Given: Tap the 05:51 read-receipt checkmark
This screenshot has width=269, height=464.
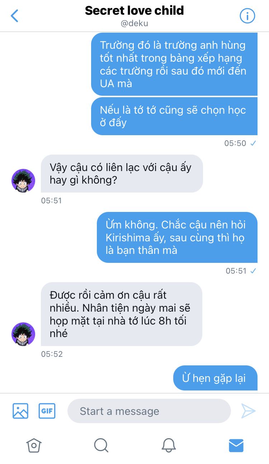Looking at the screenshot, I should coord(253,271).
